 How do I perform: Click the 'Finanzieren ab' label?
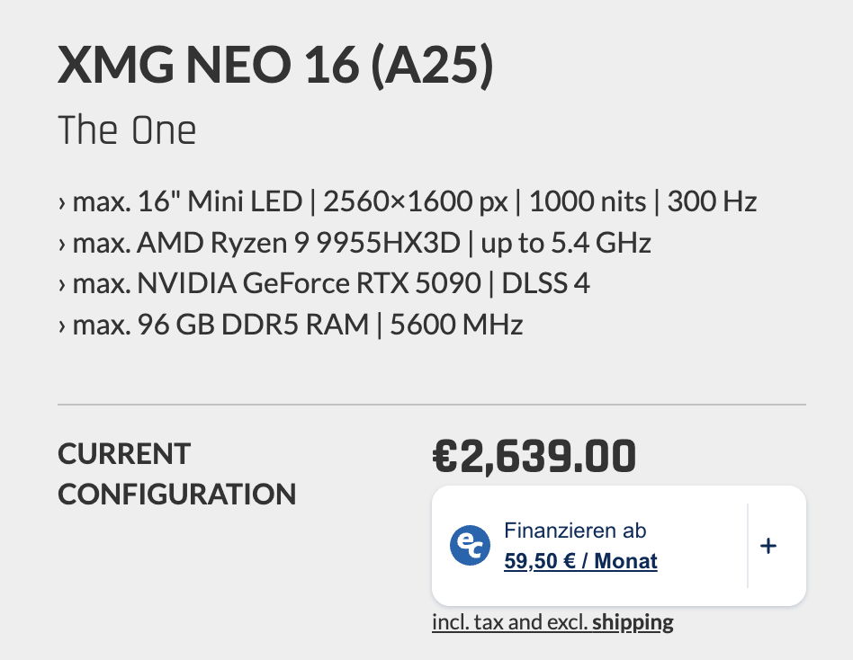pos(575,531)
